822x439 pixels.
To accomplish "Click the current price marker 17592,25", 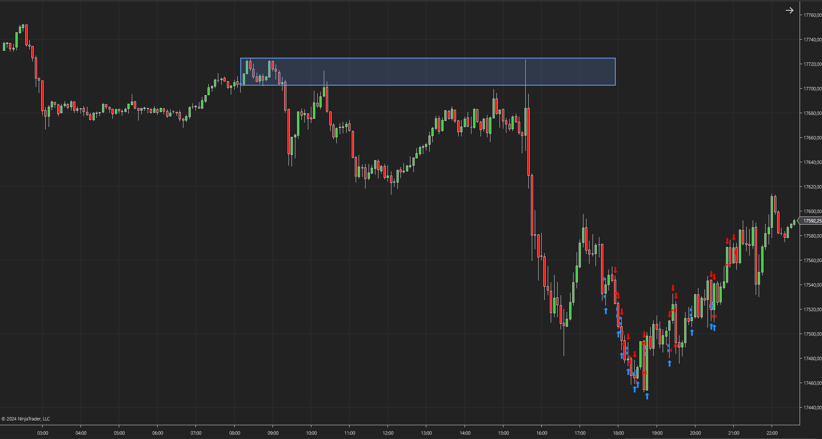I will point(812,221).
